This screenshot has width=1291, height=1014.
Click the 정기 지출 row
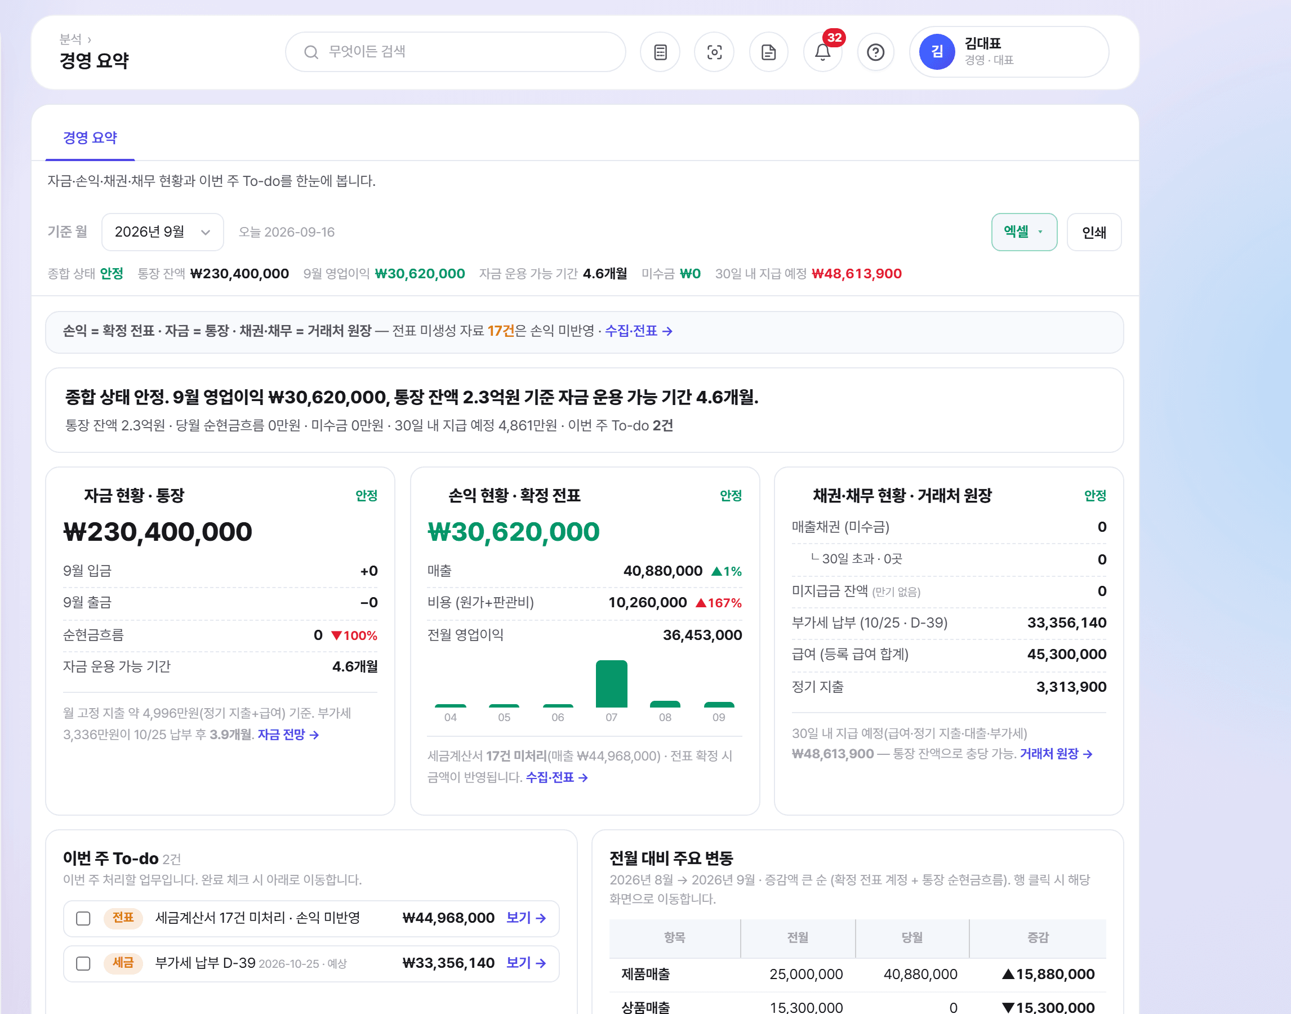[x=949, y=687]
